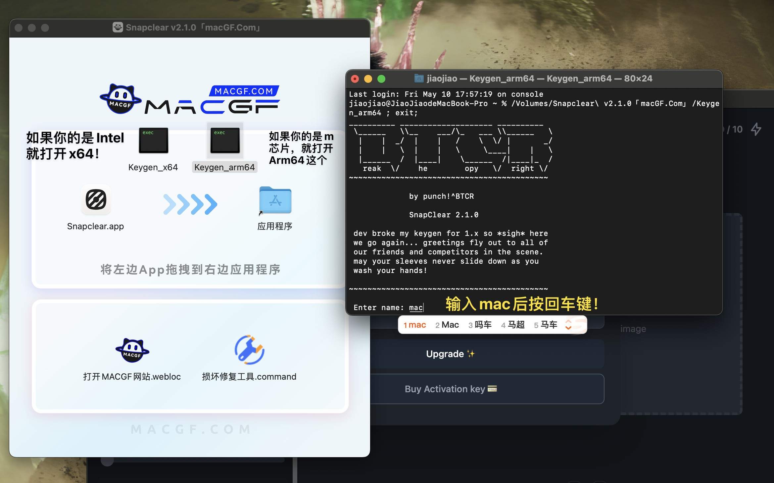
Task: Click the blue chevron arrows between app and folder
Action: [190, 205]
